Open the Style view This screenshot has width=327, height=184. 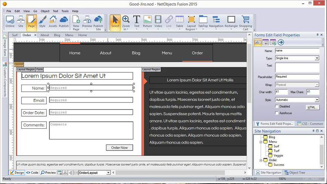click(x=42, y=21)
